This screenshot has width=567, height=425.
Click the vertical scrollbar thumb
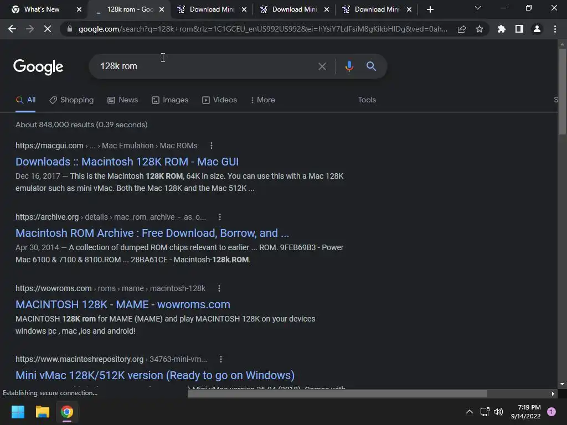(x=562, y=91)
